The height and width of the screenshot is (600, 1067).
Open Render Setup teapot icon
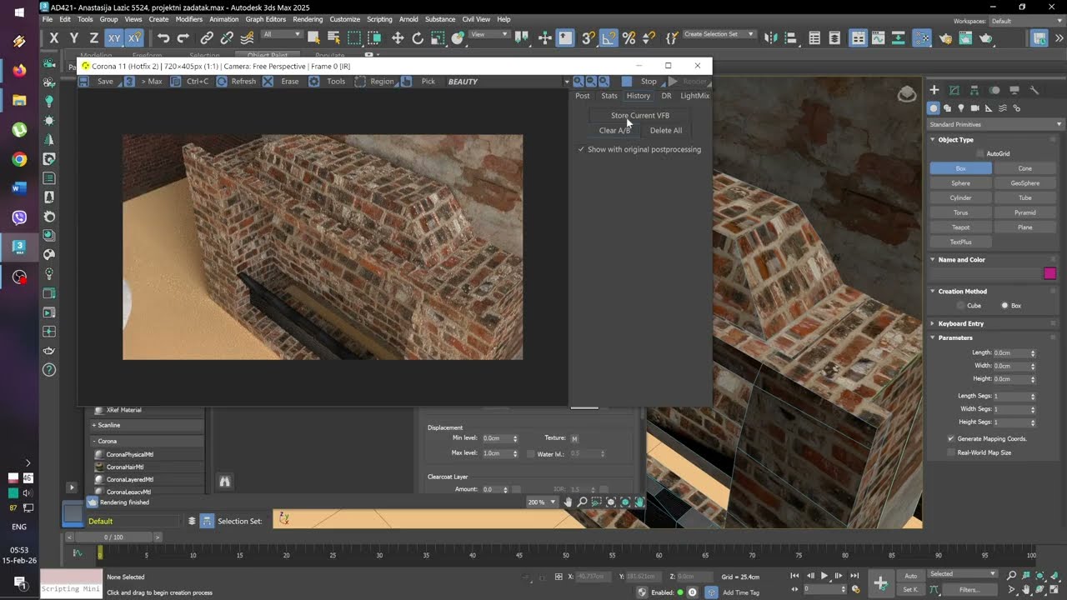coord(945,37)
